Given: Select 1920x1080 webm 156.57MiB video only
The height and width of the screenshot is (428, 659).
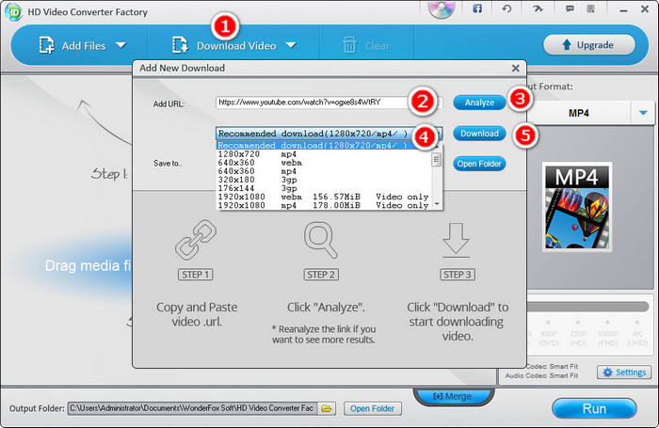Looking at the screenshot, I should click(324, 197).
